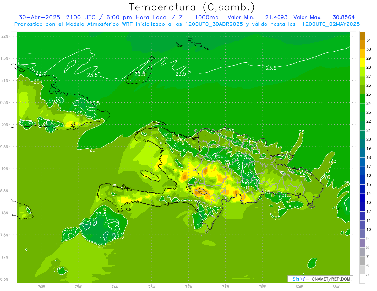Click the '73W' longitude axis label
This screenshot has width=377, height=291.
(x=152, y=287)
